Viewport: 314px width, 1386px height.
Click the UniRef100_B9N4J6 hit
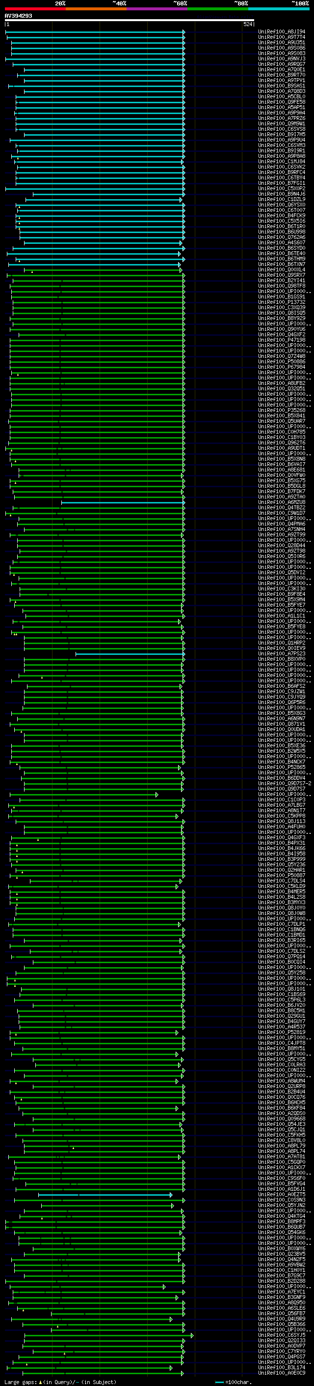(282, 194)
